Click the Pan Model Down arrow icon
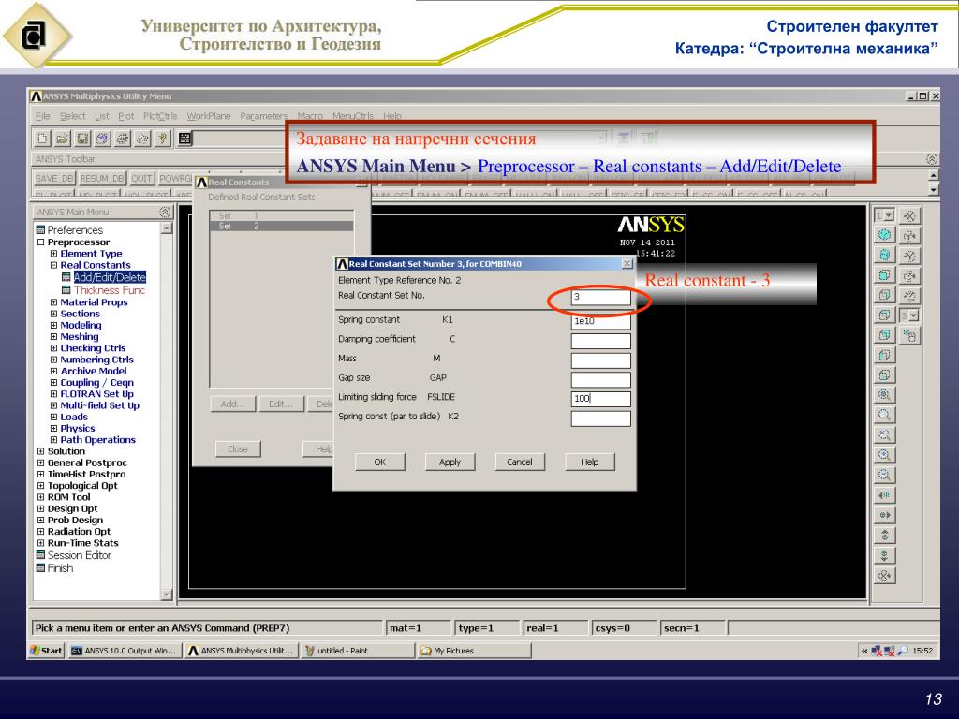This screenshot has height=719, width=959. pos(884,555)
